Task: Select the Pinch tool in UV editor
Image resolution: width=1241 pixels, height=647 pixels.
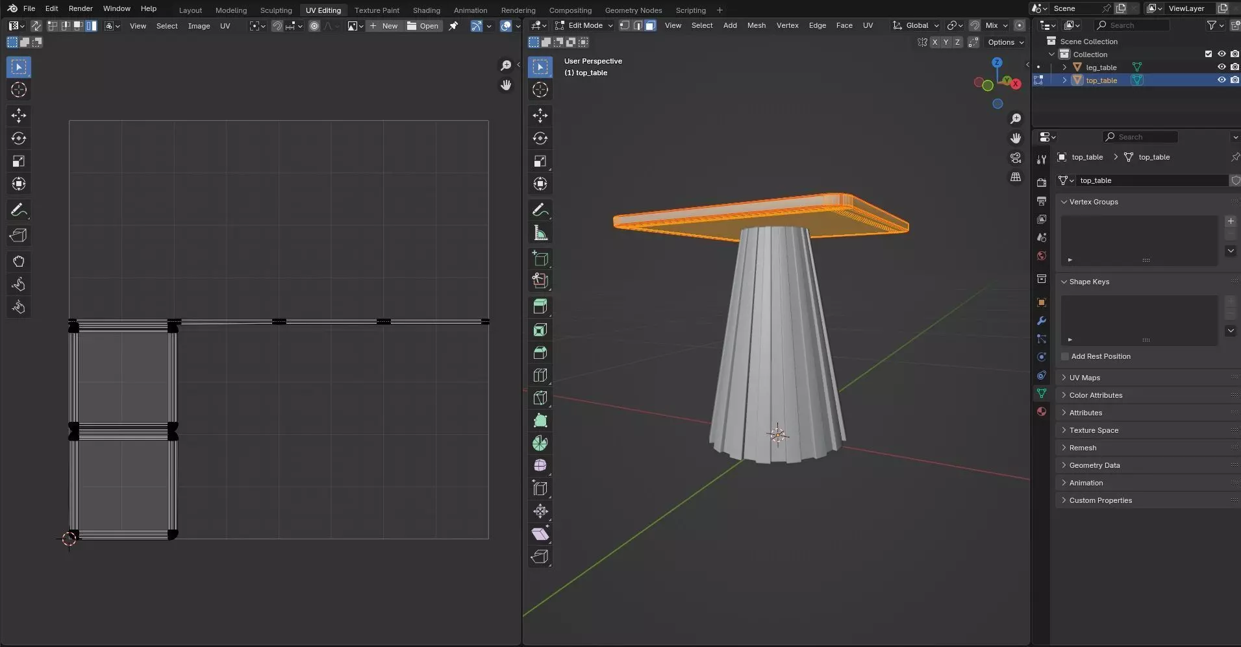Action: [19, 307]
